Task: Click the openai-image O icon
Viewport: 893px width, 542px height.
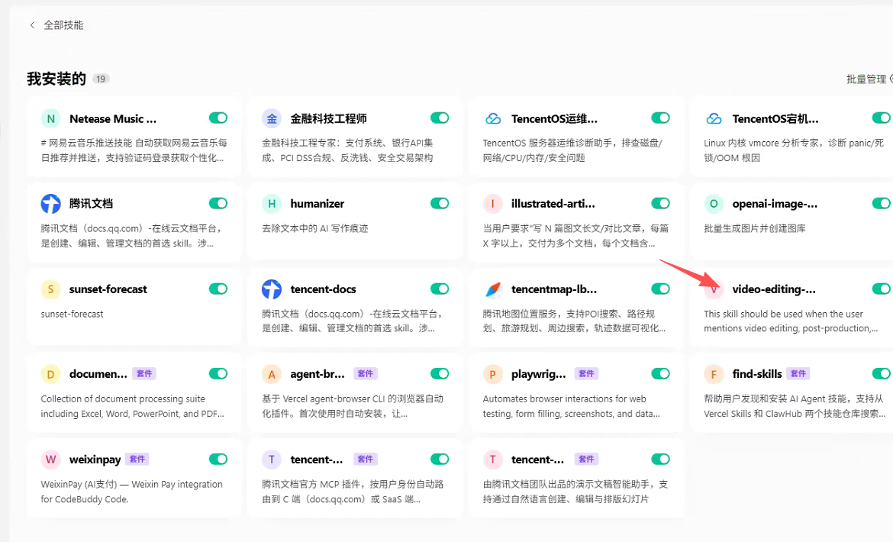Action: (x=714, y=203)
